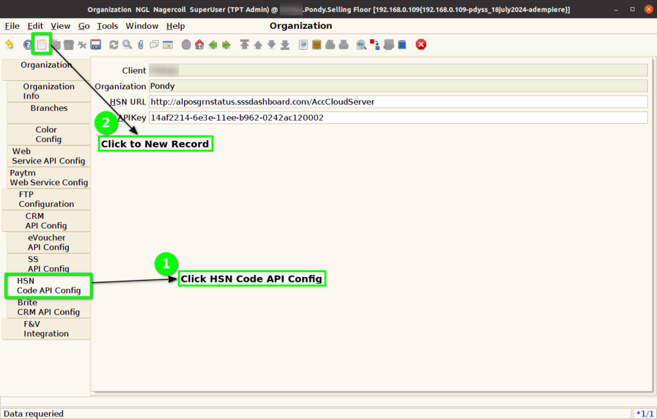Open the SS API Config tab
The width and height of the screenshot is (657, 419).
[49, 264]
